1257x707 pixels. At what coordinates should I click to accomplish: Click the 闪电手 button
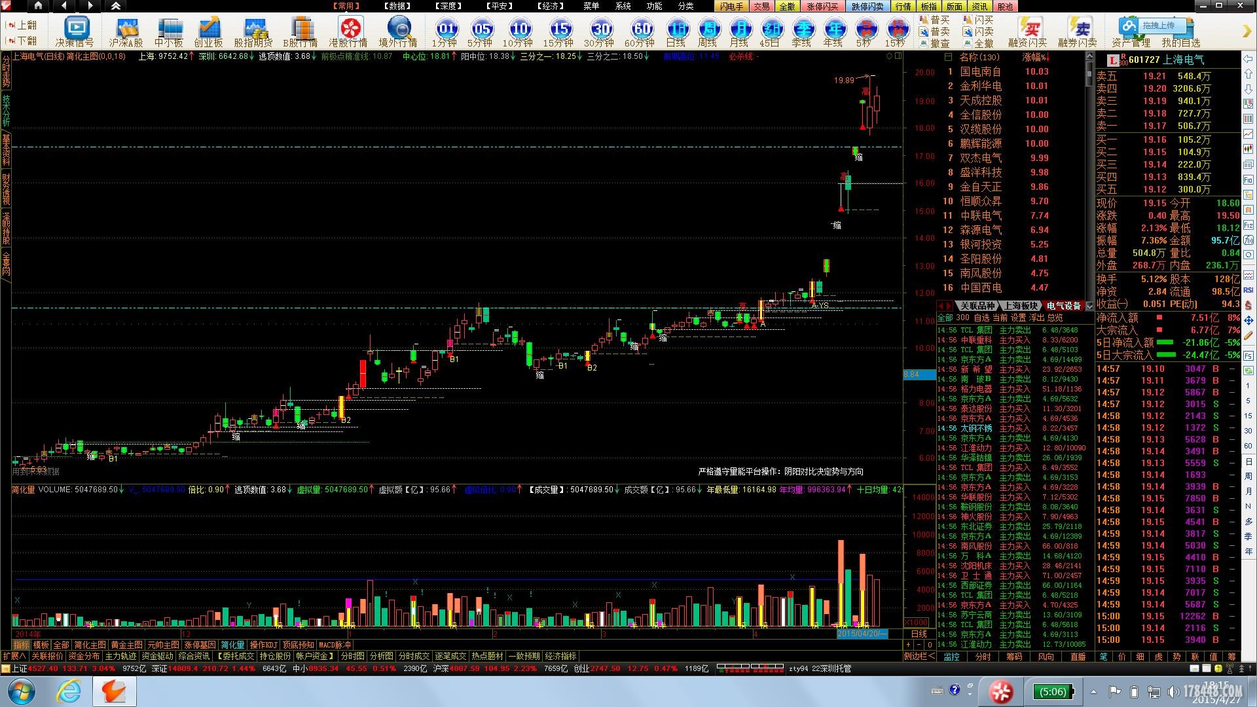click(731, 6)
